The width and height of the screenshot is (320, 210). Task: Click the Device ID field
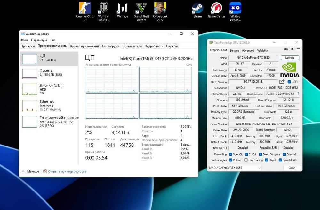[x=283, y=88]
